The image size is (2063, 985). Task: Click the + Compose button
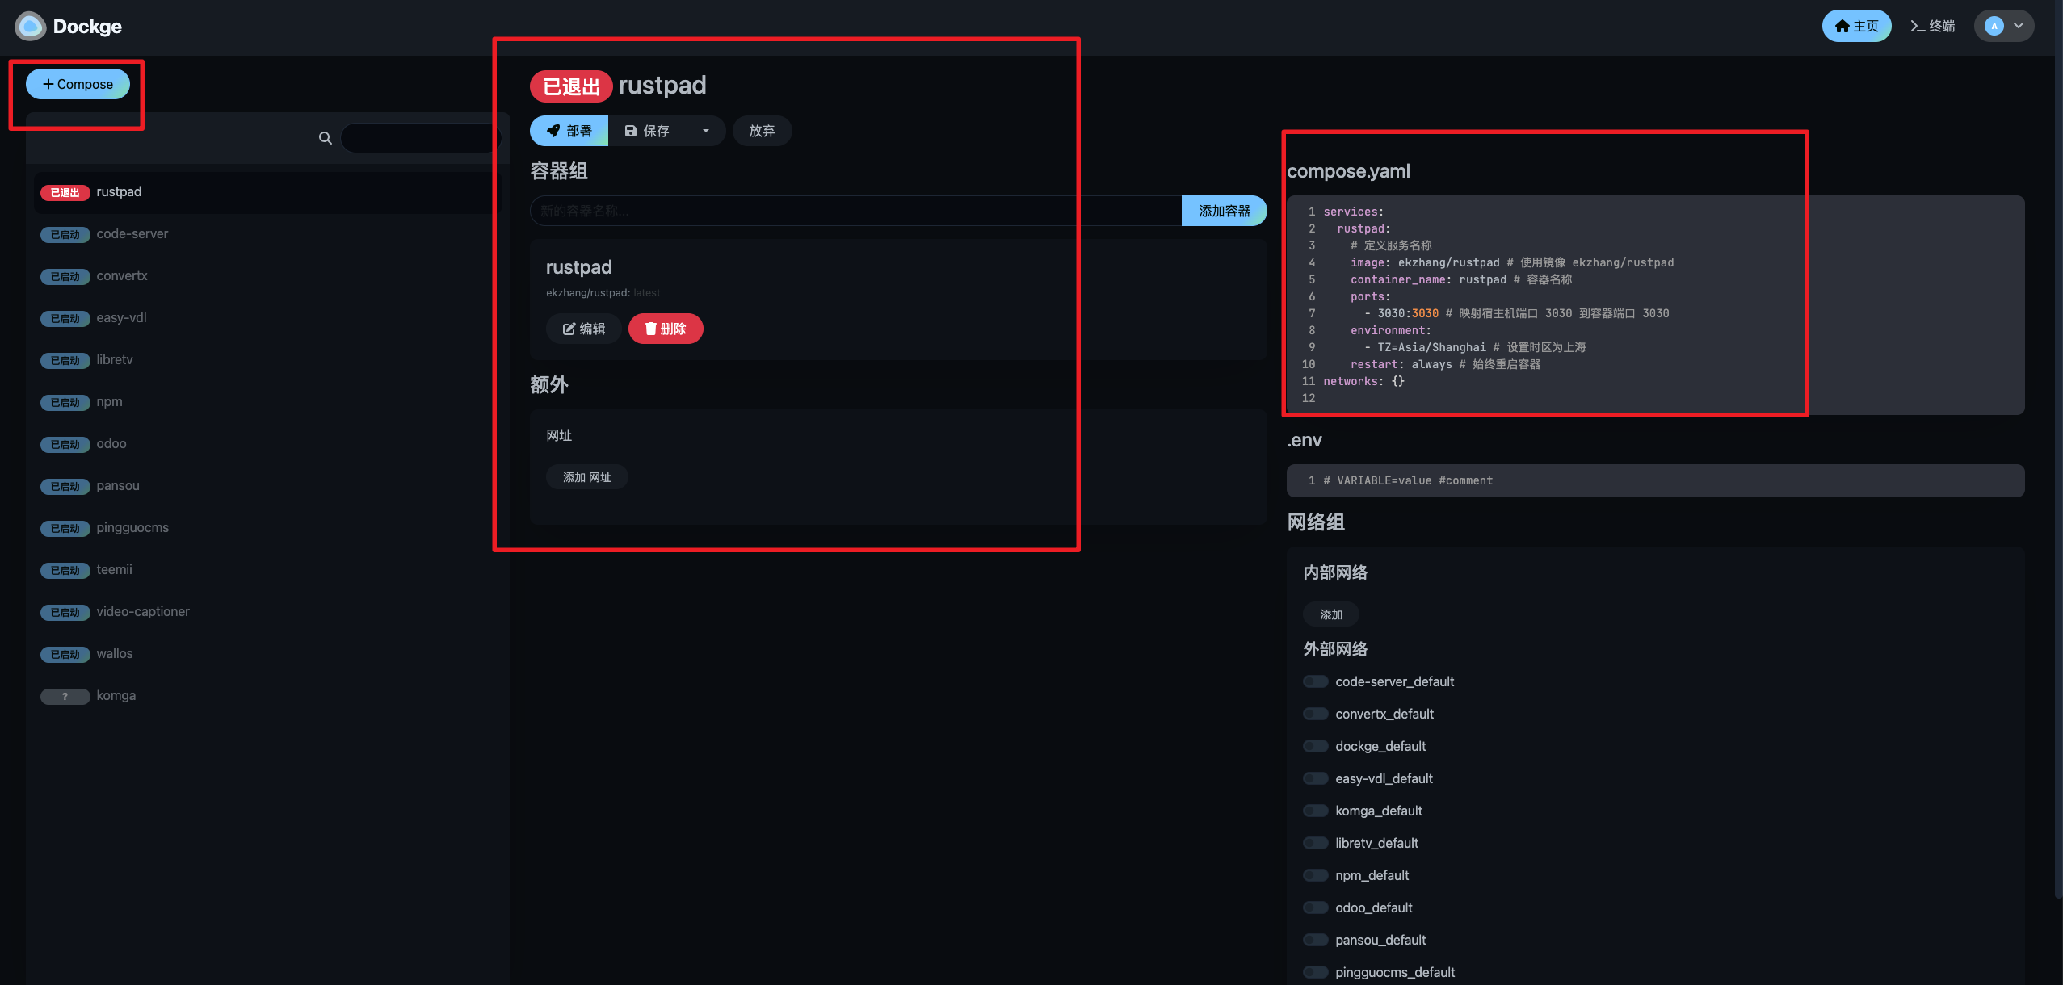(x=78, y=84)
